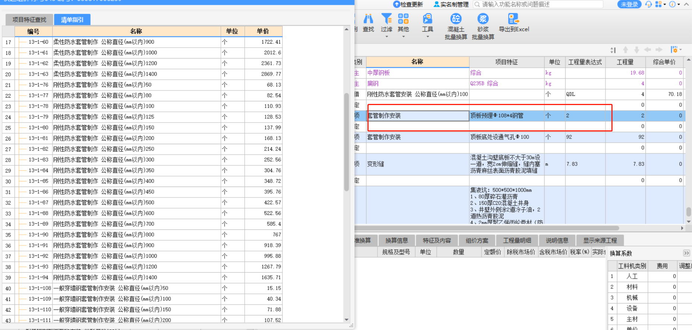Click the info (i) help icon
The width and height of the screenshot is (692, 330).
point(672,4)
